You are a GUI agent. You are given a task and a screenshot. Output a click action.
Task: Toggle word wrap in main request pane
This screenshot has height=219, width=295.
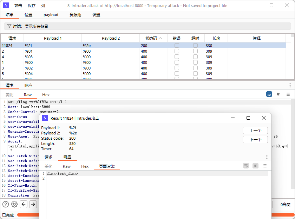(x=269, y=94)
